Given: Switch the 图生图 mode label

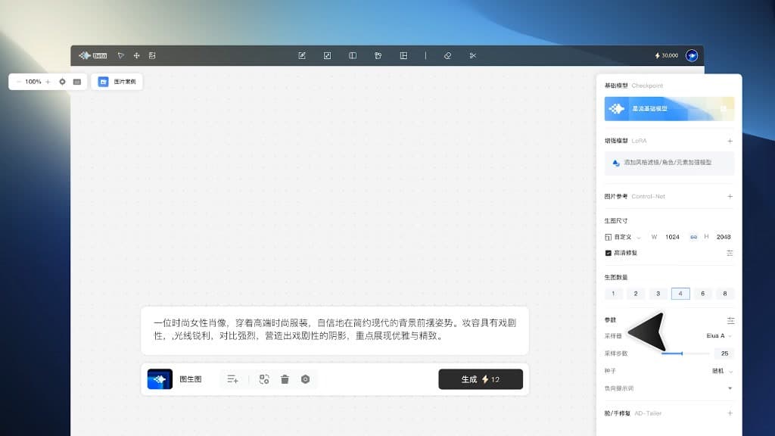Looking at the screenshot, I should [190, 379].
